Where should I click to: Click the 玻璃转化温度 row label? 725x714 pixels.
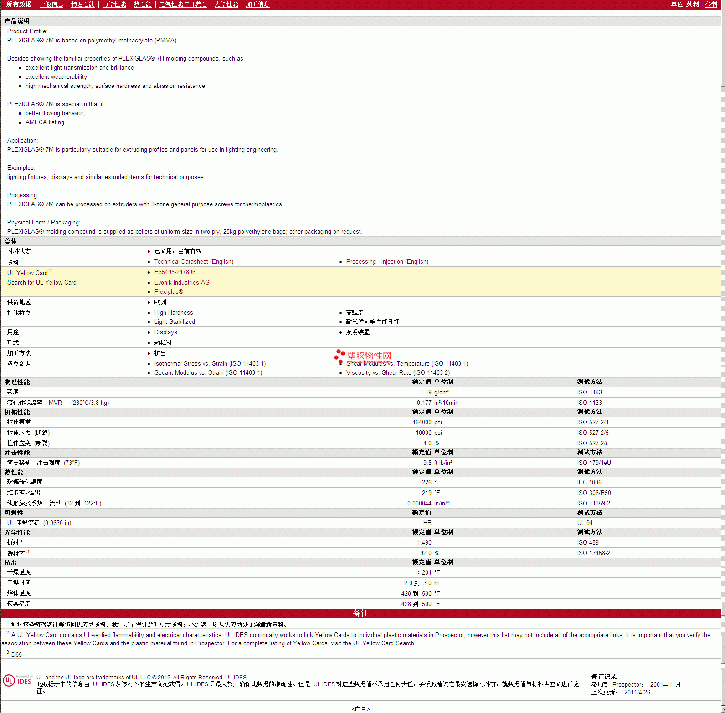[25, 482]
